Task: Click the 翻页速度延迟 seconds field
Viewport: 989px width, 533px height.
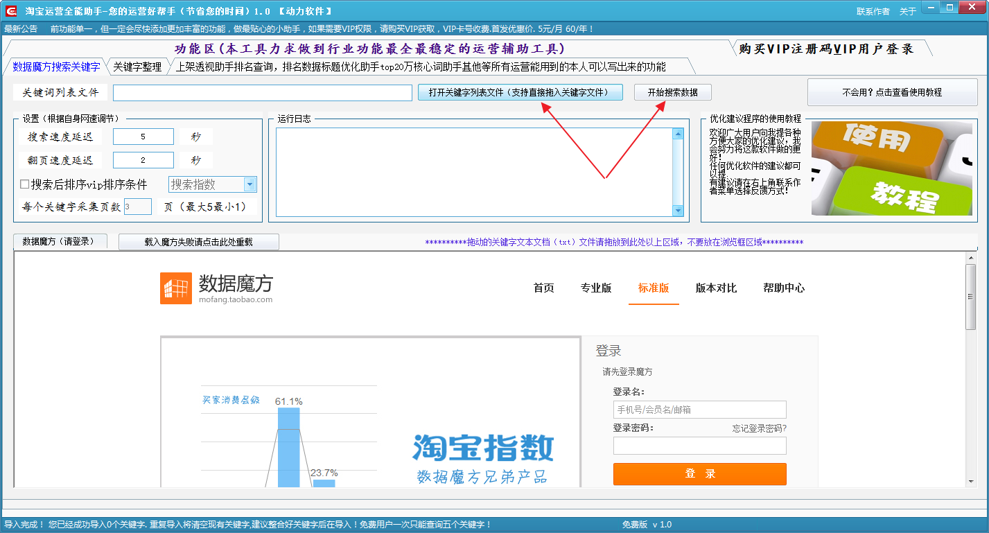Action: pyautogui.click(x=143, y=160)
